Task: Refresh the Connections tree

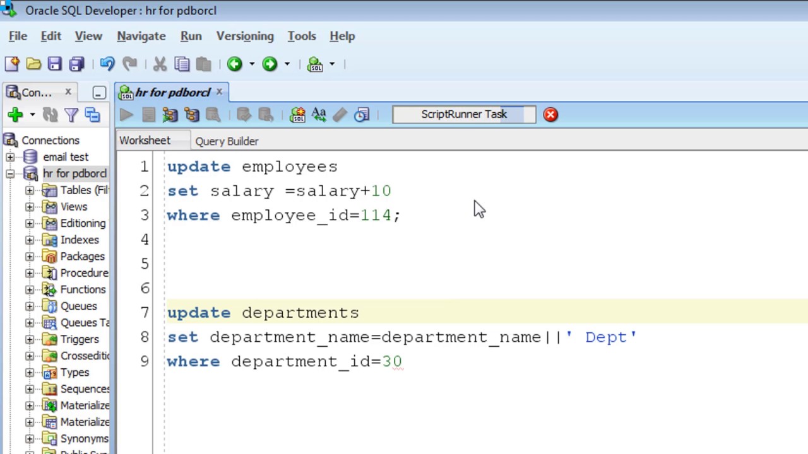Action: point(50,114)
